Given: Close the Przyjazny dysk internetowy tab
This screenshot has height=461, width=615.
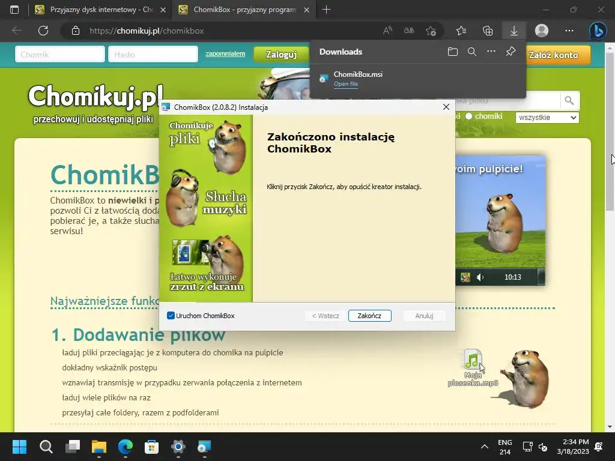Looking at the screenshot, I should (163, 10).
